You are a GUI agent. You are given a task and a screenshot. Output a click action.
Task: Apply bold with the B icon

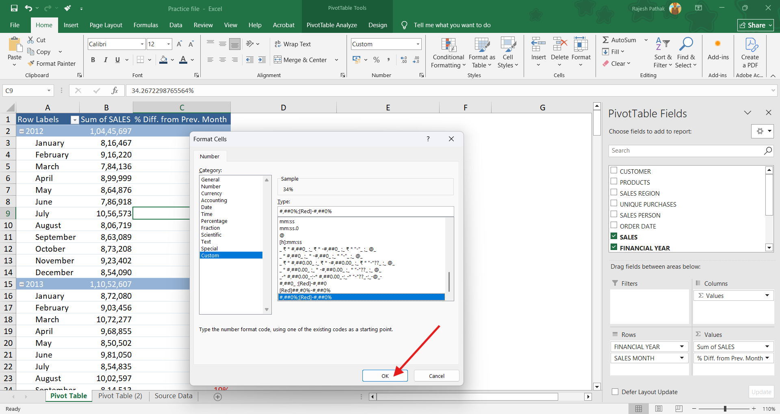coord(93,60)
